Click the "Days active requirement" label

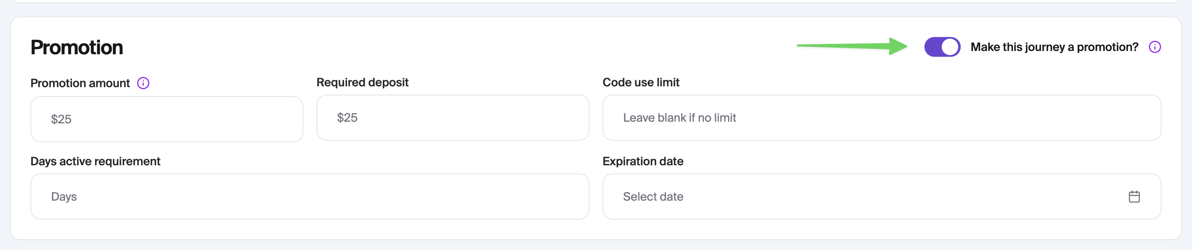pyautogui.click(x=95, y=161)
